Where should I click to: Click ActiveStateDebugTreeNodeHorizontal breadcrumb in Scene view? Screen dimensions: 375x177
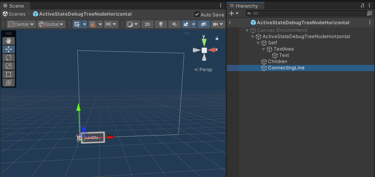click(x=82, y=14)
